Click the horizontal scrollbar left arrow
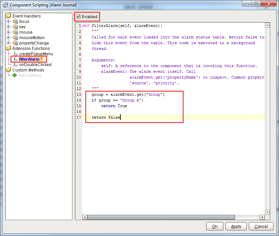Viewport: 279px width, 236px height. pyautogui.click(x=85, y=217)
